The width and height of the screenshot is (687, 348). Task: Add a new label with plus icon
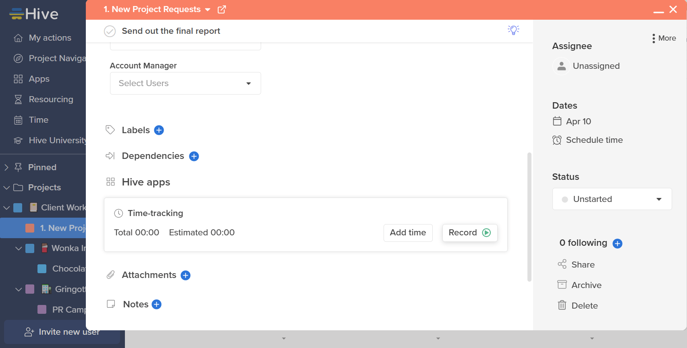pyautogui.click(x=159, y=130)
